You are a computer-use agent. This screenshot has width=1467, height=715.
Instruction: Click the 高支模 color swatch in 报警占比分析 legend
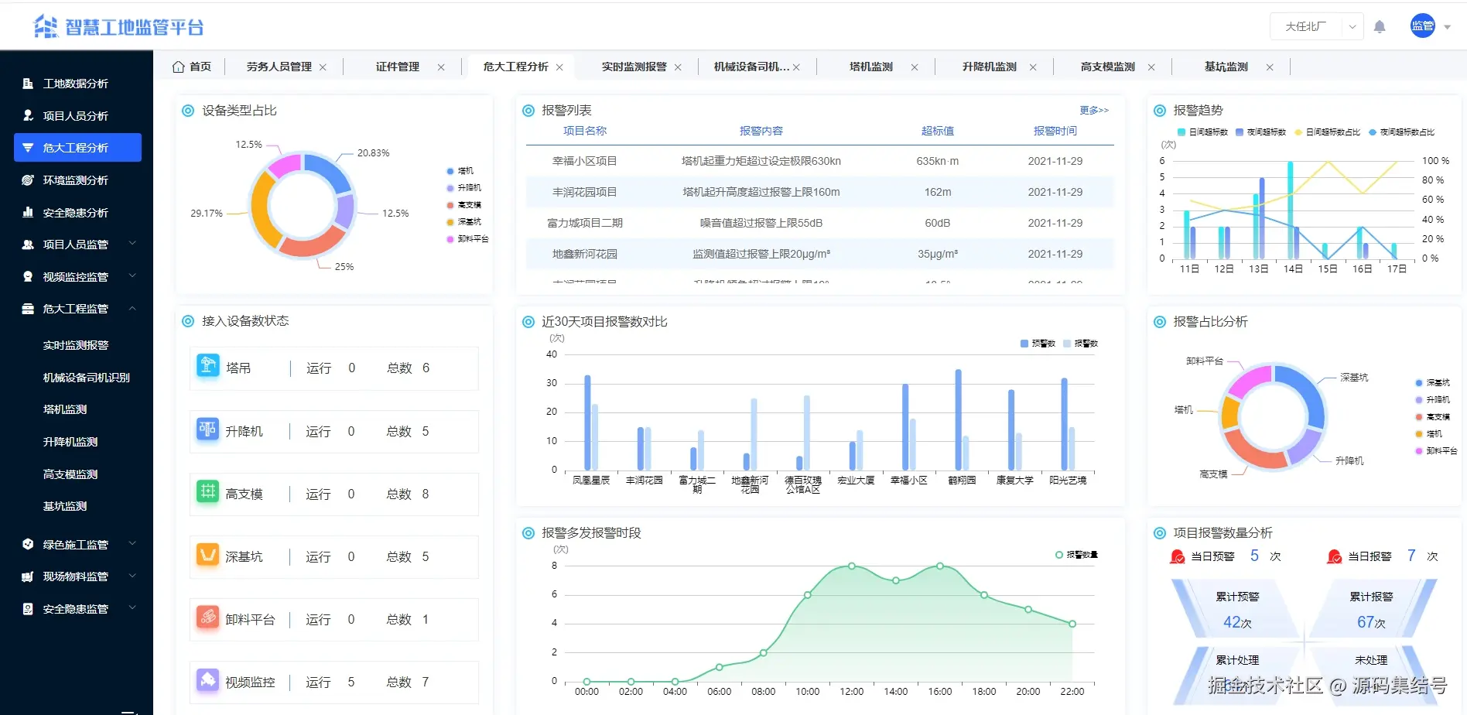coord(1419,417)
